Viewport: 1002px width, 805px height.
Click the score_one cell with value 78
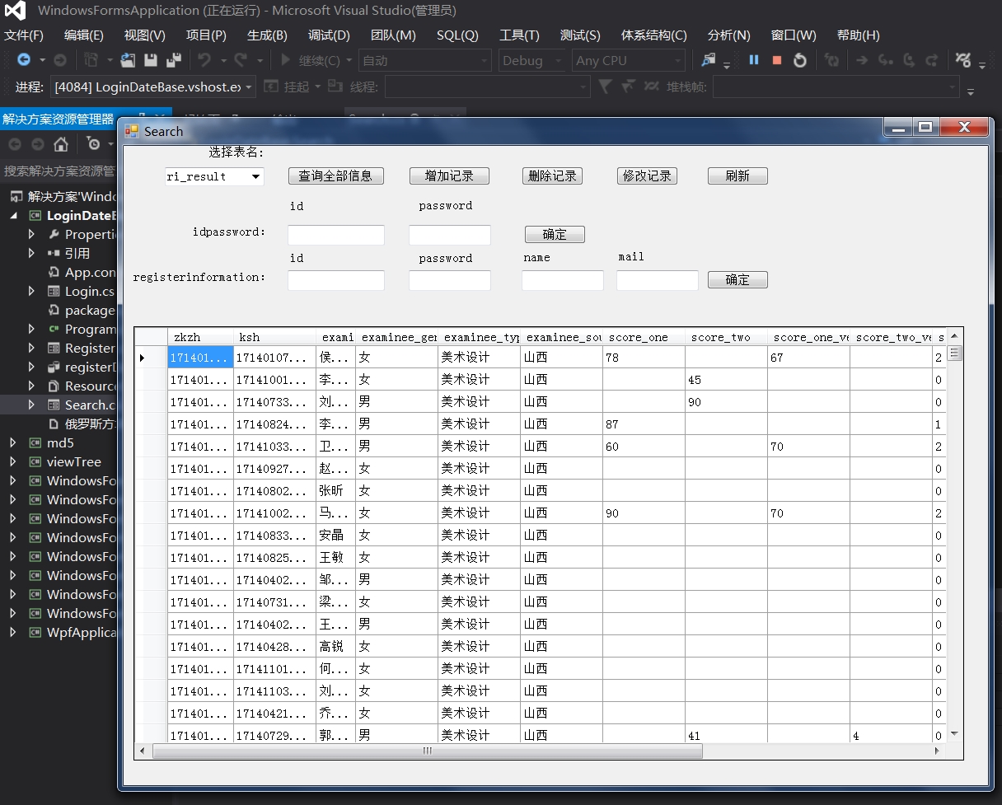coord(644,358)
